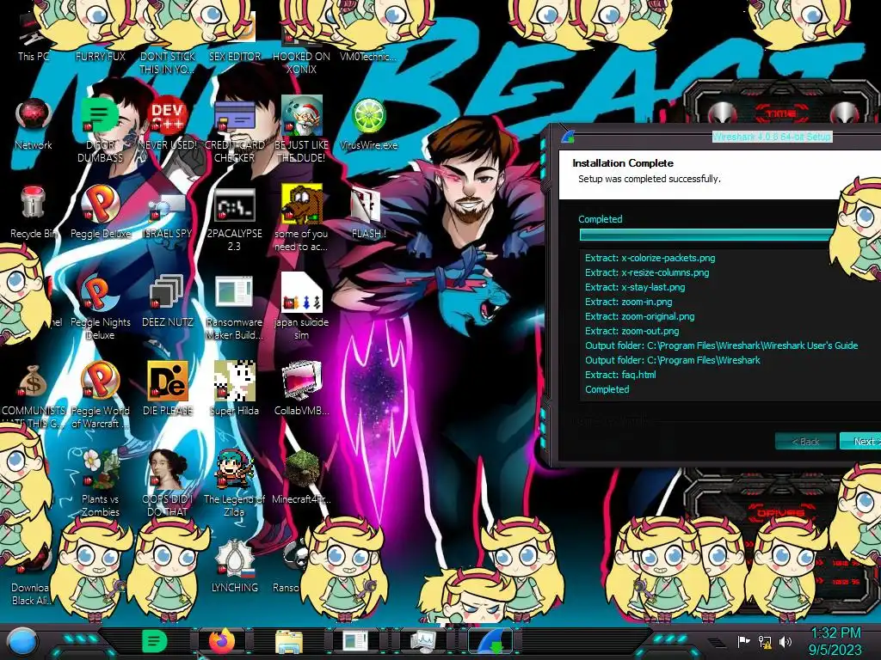Select the log line Extract: x-colorize-packets.png
The width and height of the screenshot is (881, 660).
click(650, 258)
